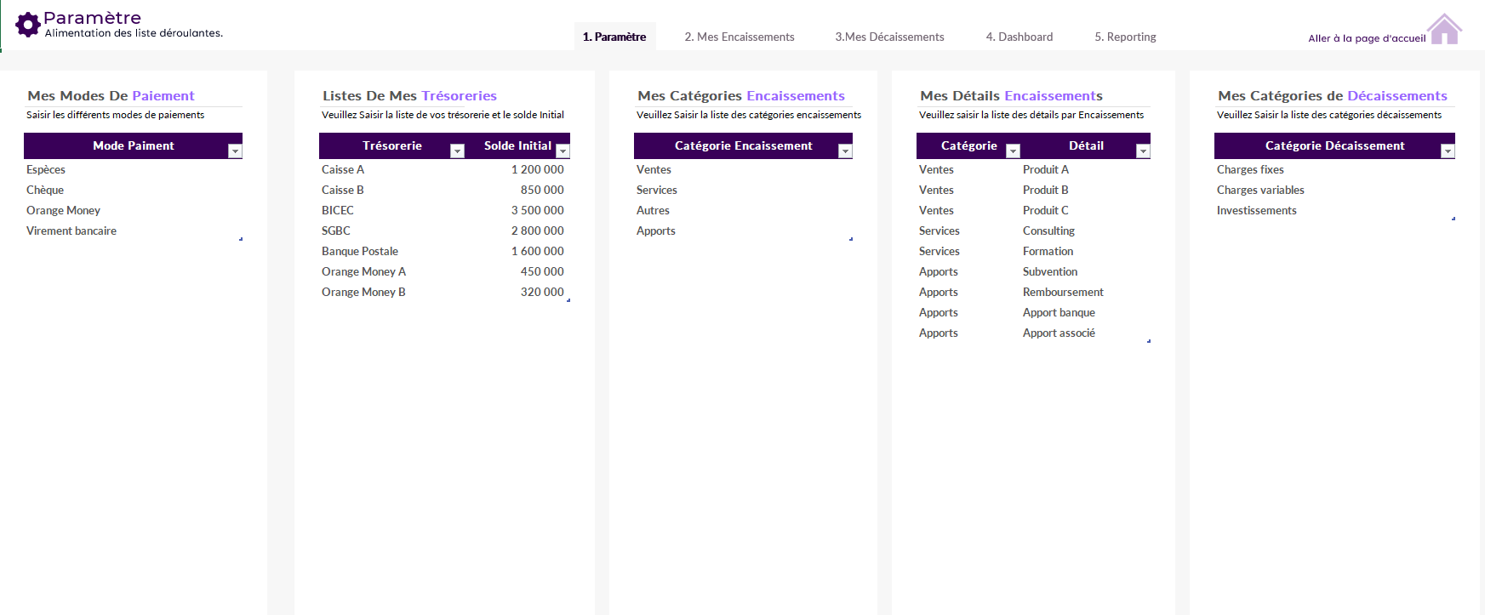1485x615 pixels.
Task: Select the 'Remboursement' detail cell
Action: [x=1085, y=292]
